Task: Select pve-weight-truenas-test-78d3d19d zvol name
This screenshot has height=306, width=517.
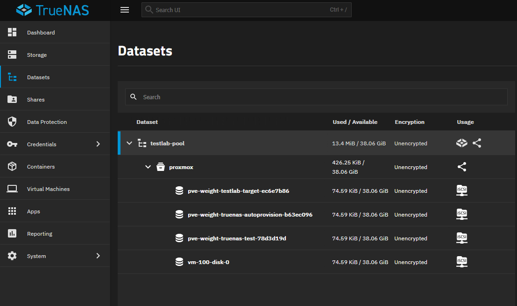Action: coord(237,238)
